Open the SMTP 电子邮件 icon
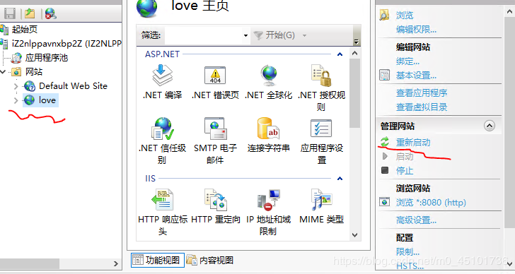 [215, 129]
